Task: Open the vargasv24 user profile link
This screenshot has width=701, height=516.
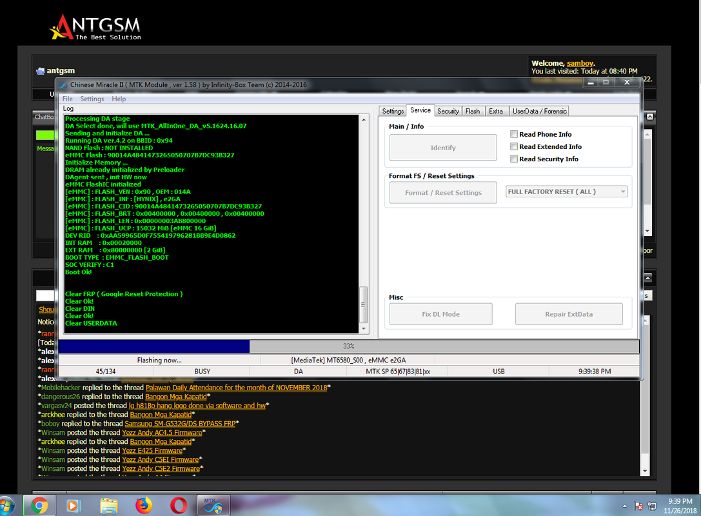Action: pos(56,406)
